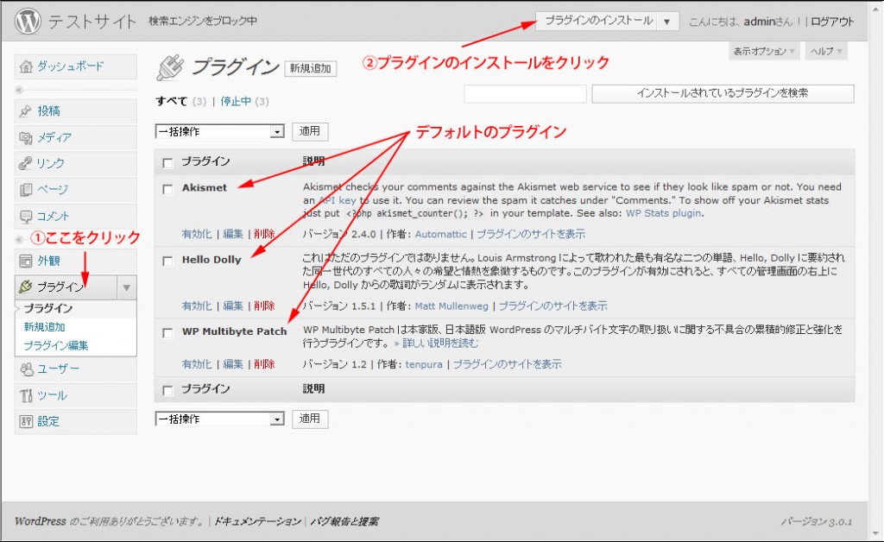Collapse the sidebar with the top separator arrow
The image size is (884, 542).
click(19, 90)
